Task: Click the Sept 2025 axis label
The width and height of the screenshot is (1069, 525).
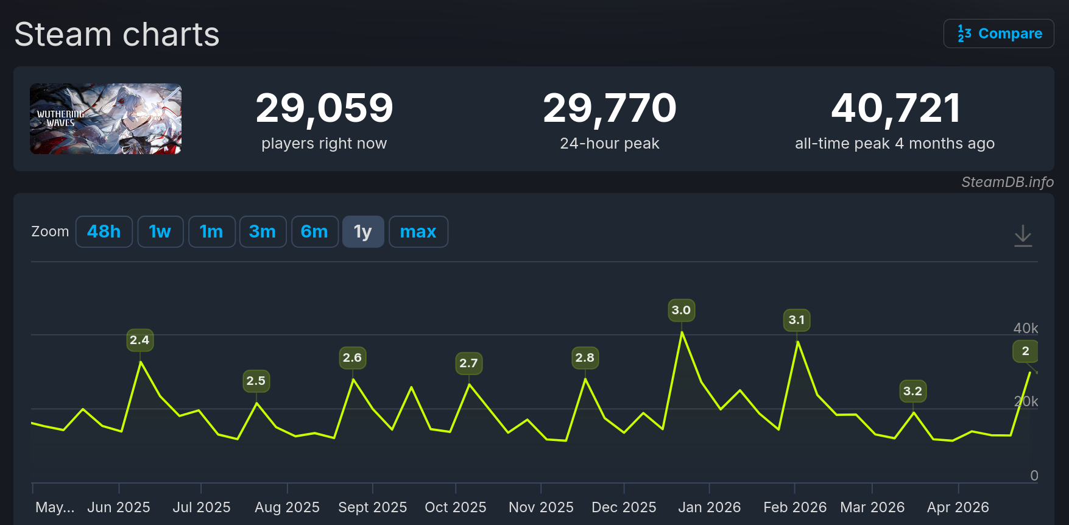Action: (373, 507)
